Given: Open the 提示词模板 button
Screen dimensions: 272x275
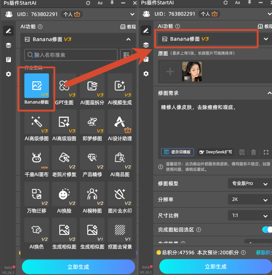Looking at the screenshot, I should pyautogui.click(x=177, y=152).
